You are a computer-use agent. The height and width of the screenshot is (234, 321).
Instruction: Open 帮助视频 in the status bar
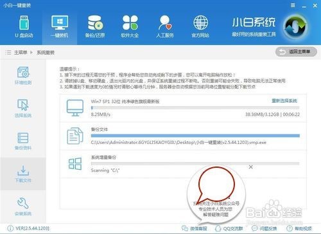point(299,228)
